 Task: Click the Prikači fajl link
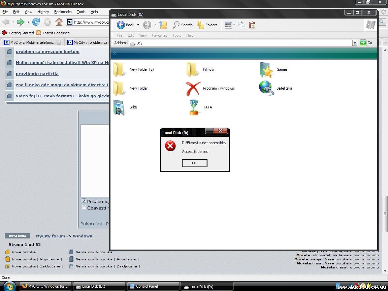coord(91,223)
